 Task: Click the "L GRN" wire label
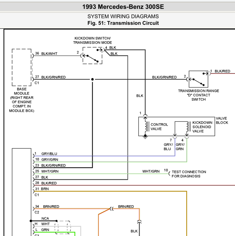tap(42, 230)
